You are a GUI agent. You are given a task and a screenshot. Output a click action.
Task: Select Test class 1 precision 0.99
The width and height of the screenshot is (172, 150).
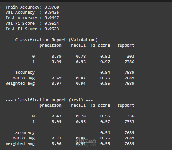[x=56, y=122]
